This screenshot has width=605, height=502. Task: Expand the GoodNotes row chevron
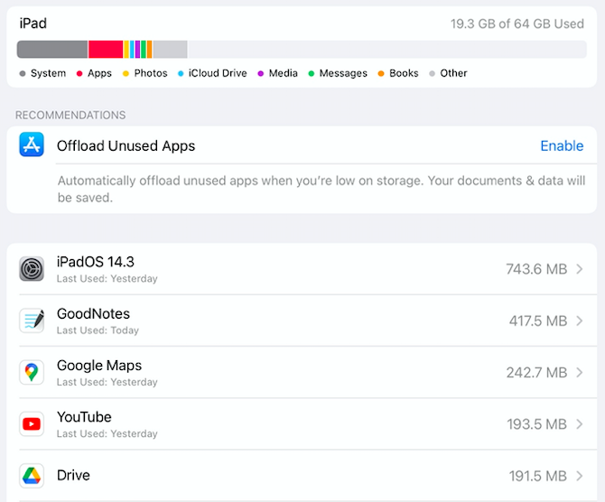[579, 321]
